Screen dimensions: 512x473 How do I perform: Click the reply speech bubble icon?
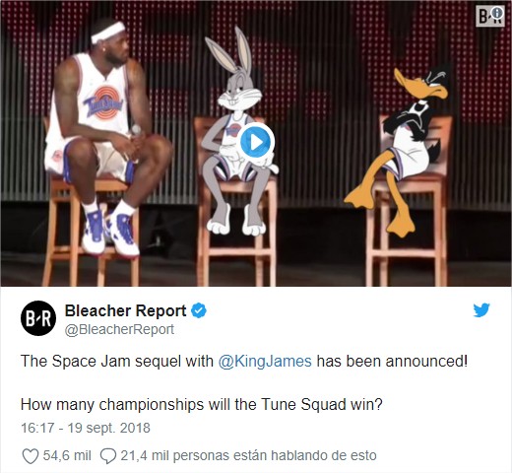tap(108, 456)
